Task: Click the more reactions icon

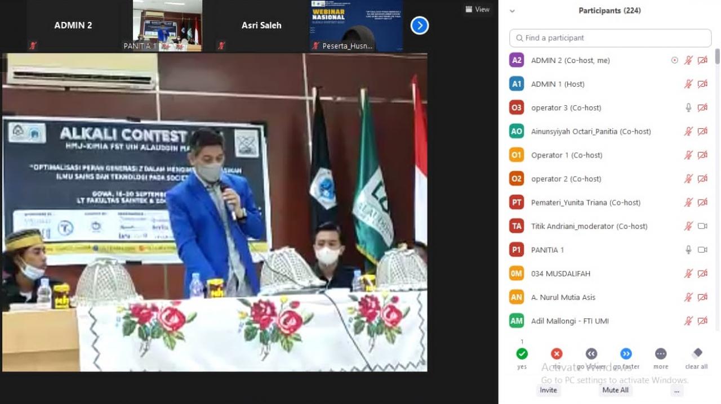Action: pos(661,353)
